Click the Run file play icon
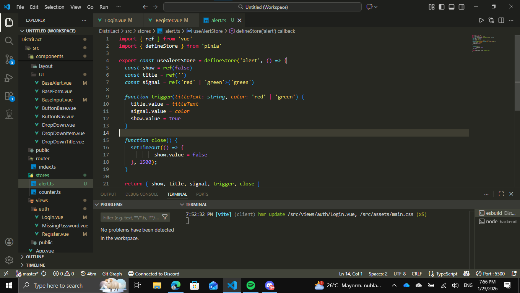Image resolution: width=520 pixels, height=293 pixels. [481, 20]
